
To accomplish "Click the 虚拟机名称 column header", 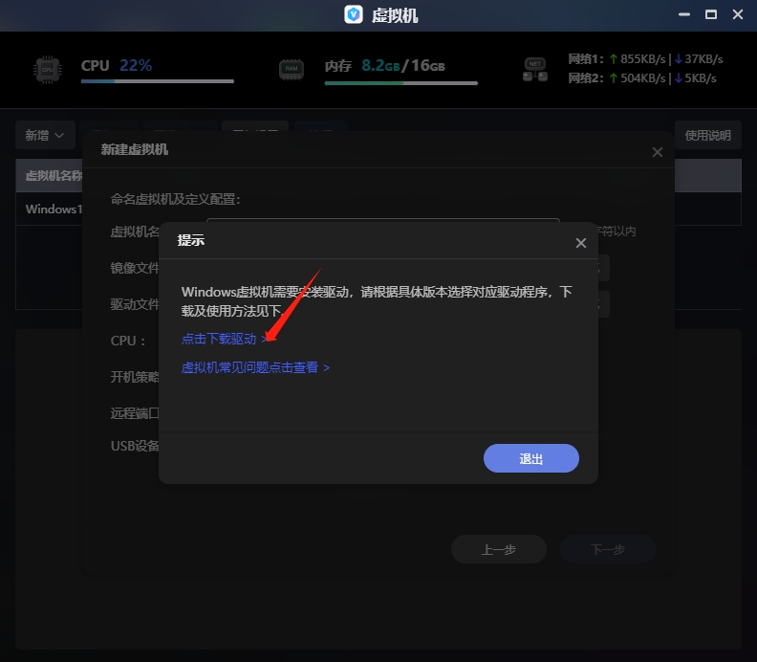I will tap(54, 175).
